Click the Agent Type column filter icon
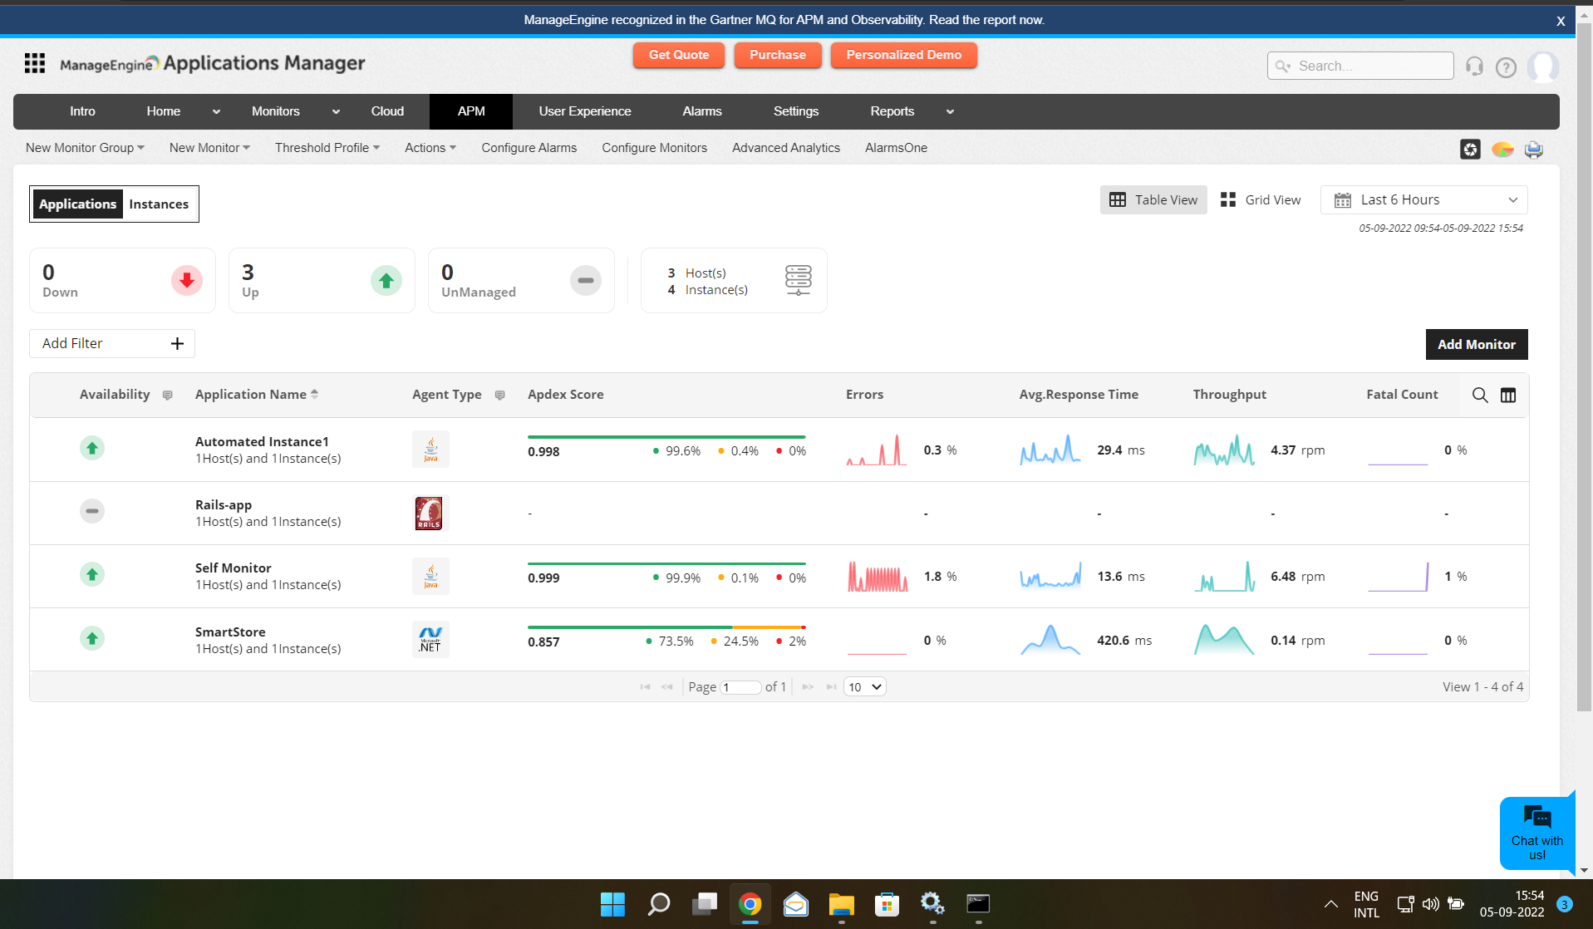Image resolution: width=1593 pixels, height=929 pixels. (x=500, y=396)
